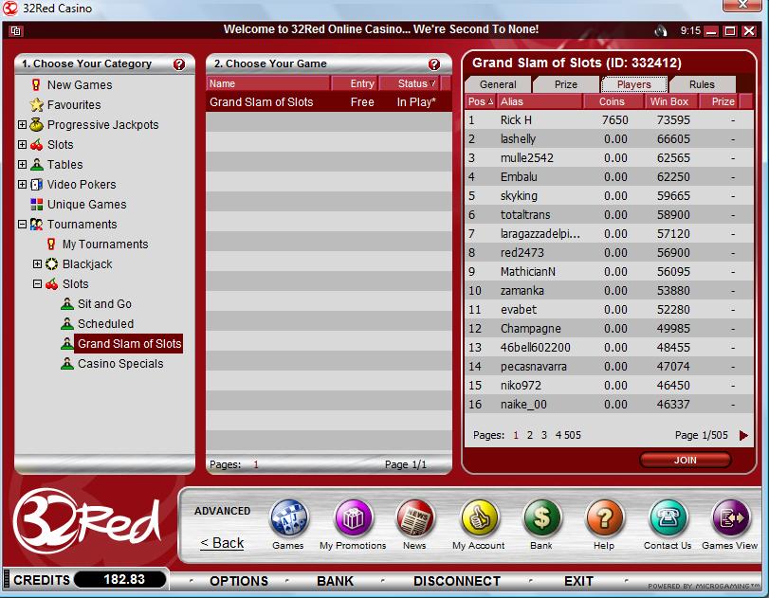Image resolution: width=769 pixels, height=598 pixels.
Task: Open BANK in the bottom bar
Action: tap(335, 581)
